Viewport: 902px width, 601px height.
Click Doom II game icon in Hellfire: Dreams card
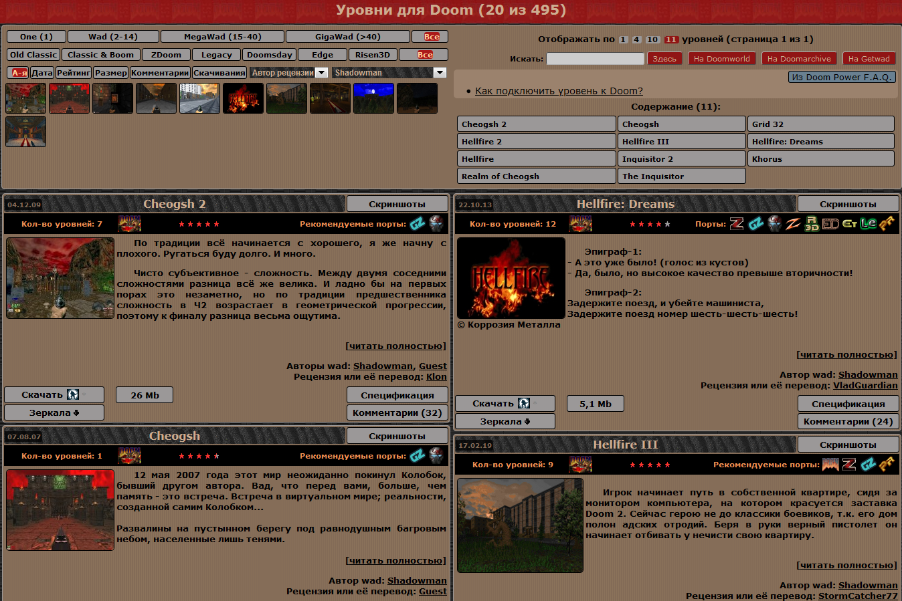(x=581, y=224)
